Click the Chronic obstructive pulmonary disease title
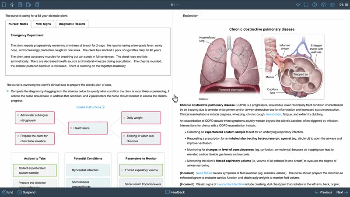This screenshot has width=350, height=197. (x=262, y=29)
